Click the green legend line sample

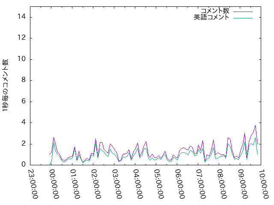[x=243, y=18]
